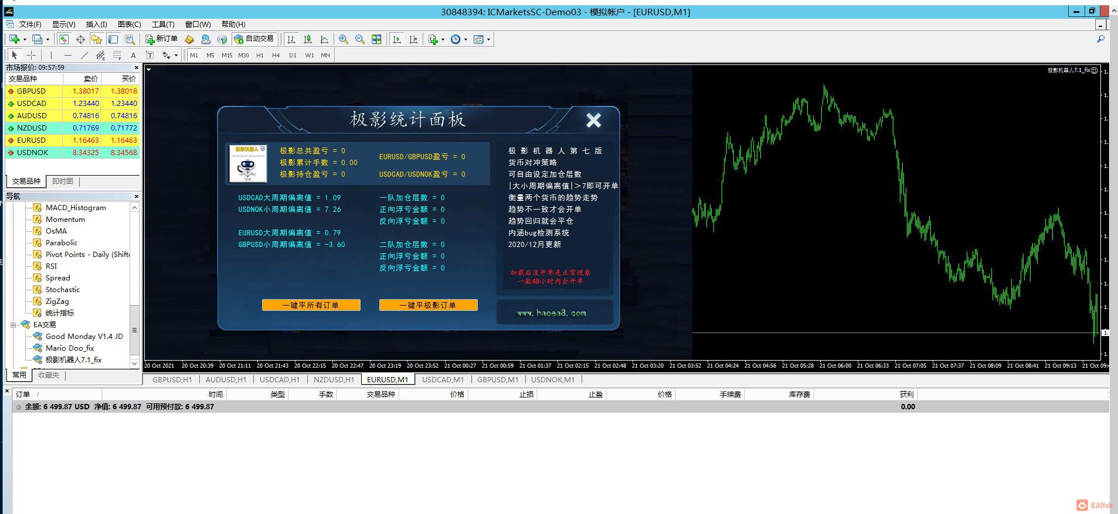
Task: Select the vertical line drawing tool
Action: tap(52, 55)
